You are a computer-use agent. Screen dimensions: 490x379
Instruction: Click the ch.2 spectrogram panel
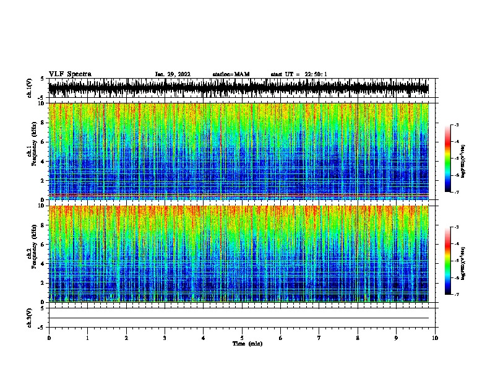(x=239, y=254)
